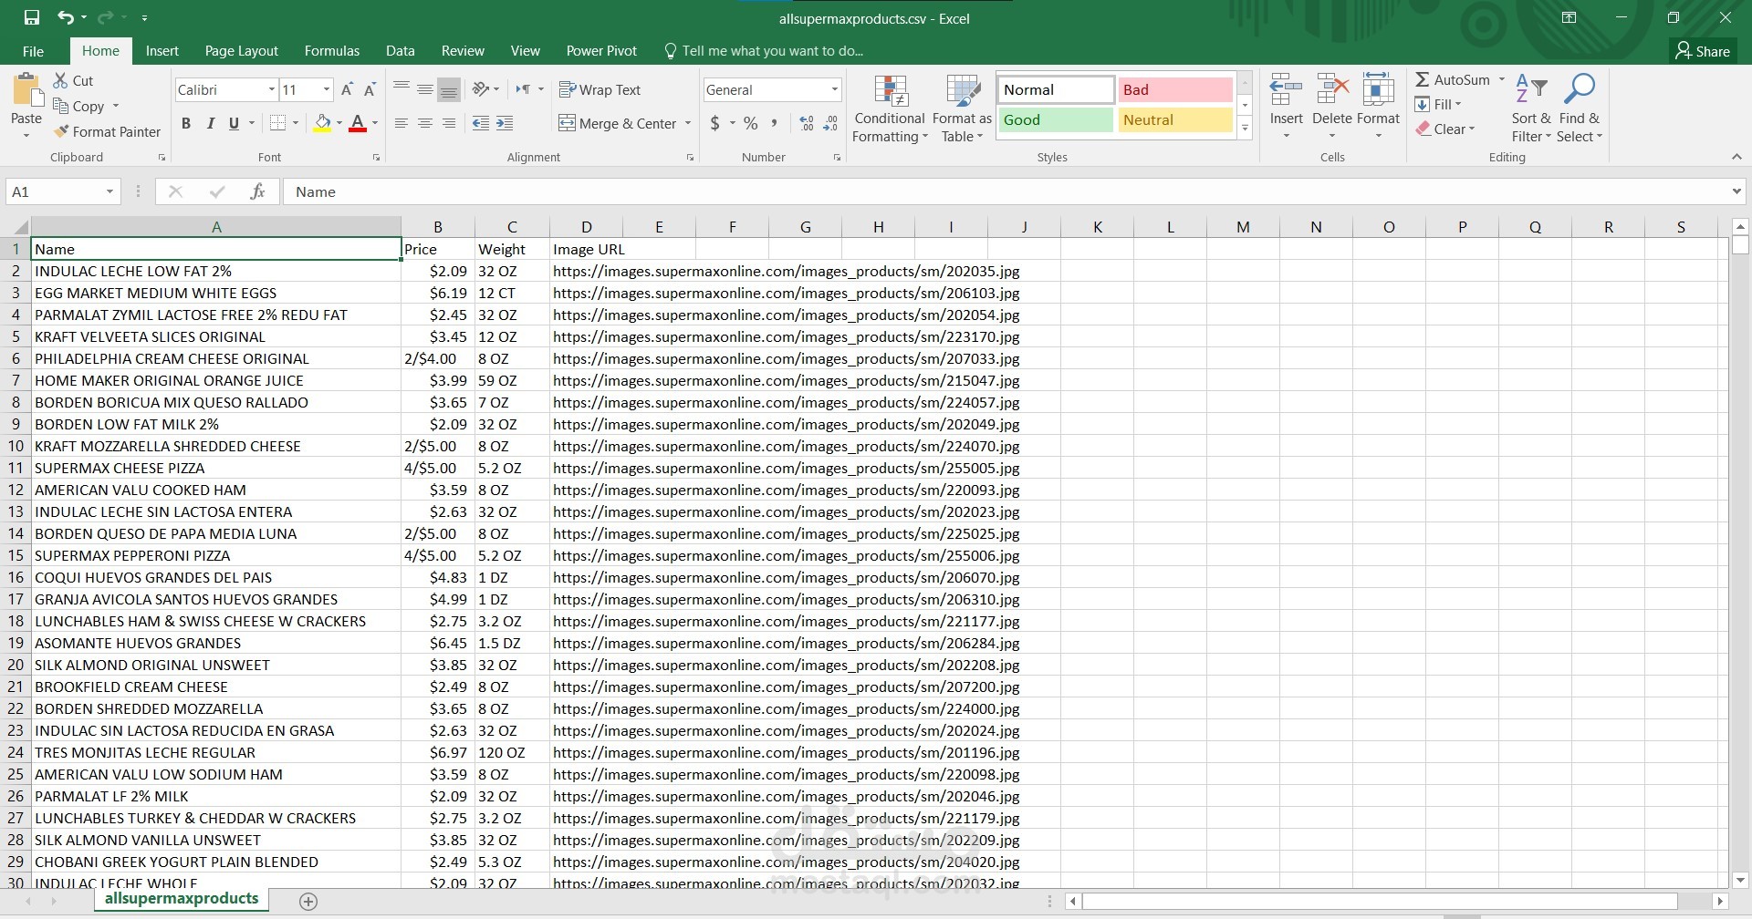Open Format as Table gallery
Image resolution: width=1752 pixels, height=919 pixels.
click(x=962, y=108)
